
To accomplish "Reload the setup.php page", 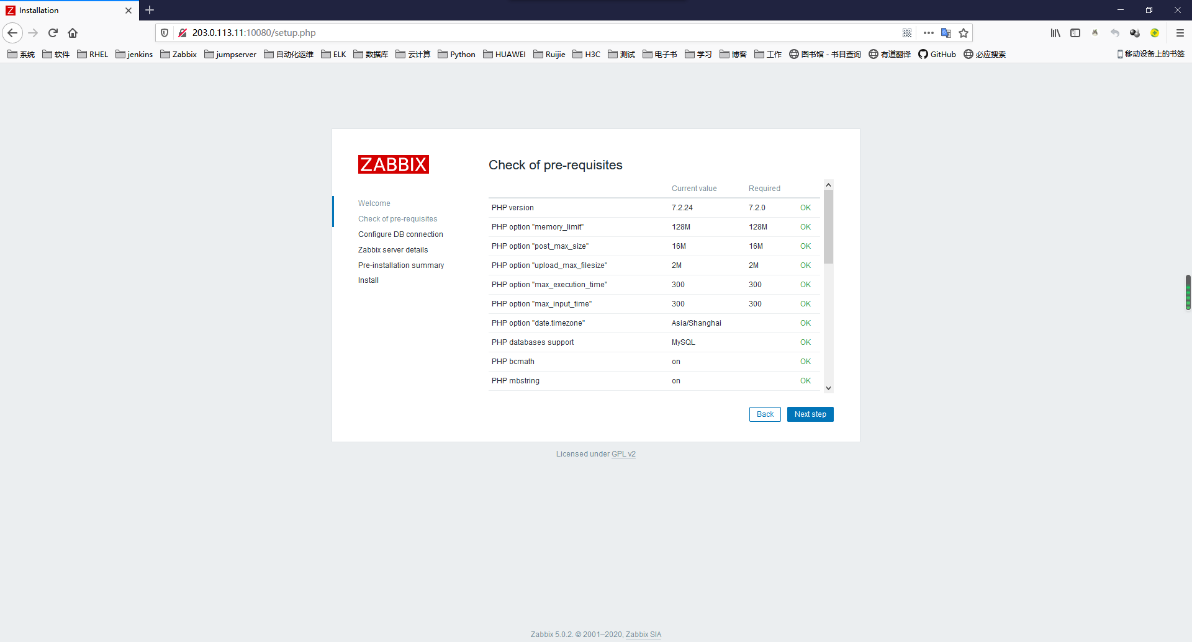I will [53, 33].
